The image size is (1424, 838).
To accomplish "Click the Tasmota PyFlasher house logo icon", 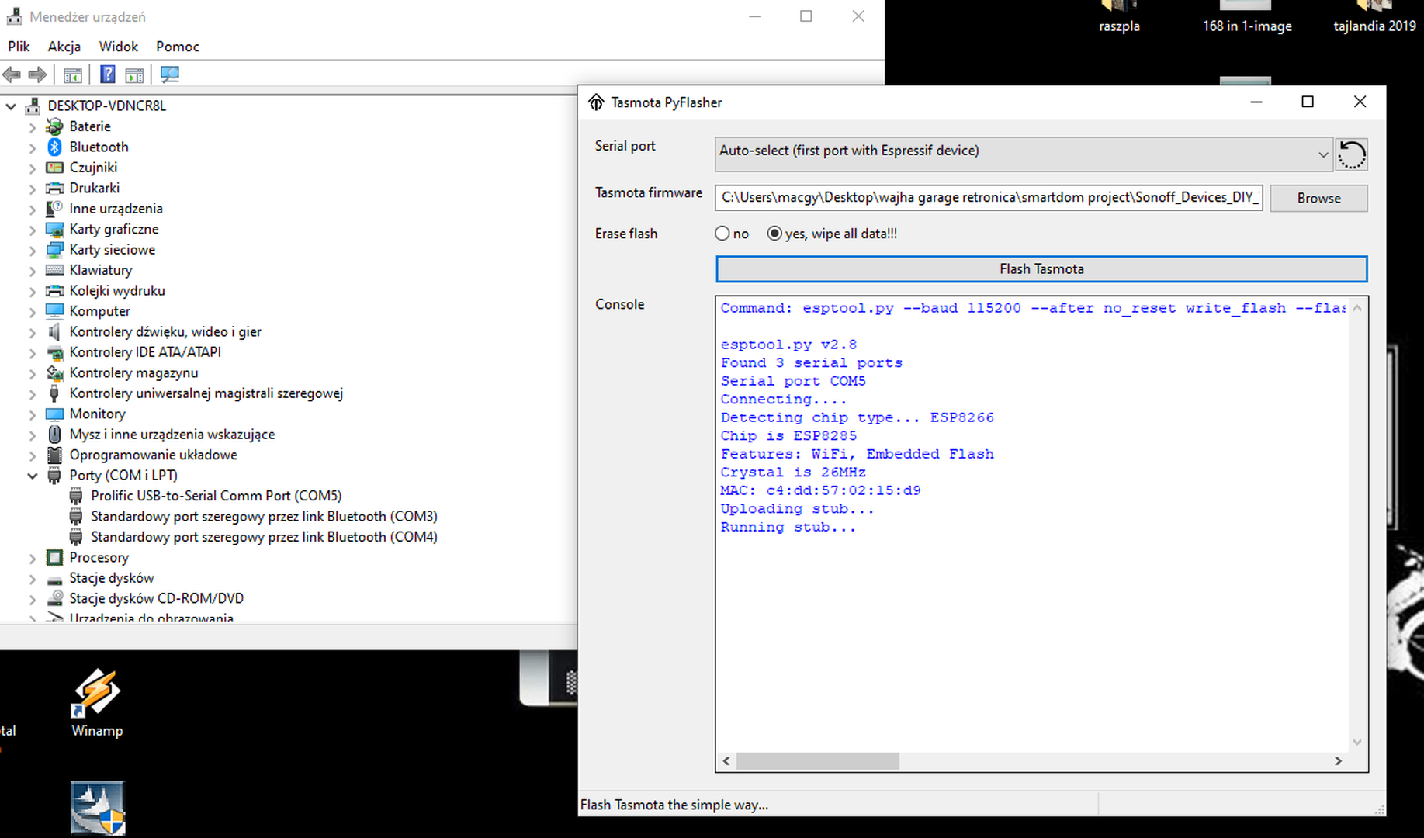I will 596,102.
